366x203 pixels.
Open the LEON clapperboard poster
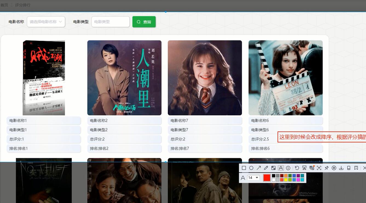(286, 78)
